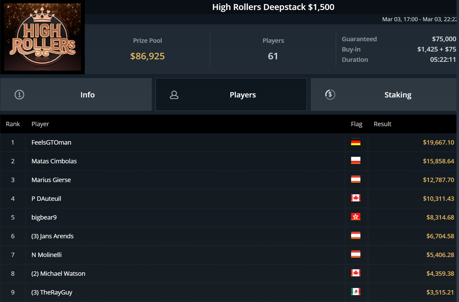Screen dimensions: 459x302
Task: Click the person silhouette icon
Action: pyautogui.click(x=174, y=95)
